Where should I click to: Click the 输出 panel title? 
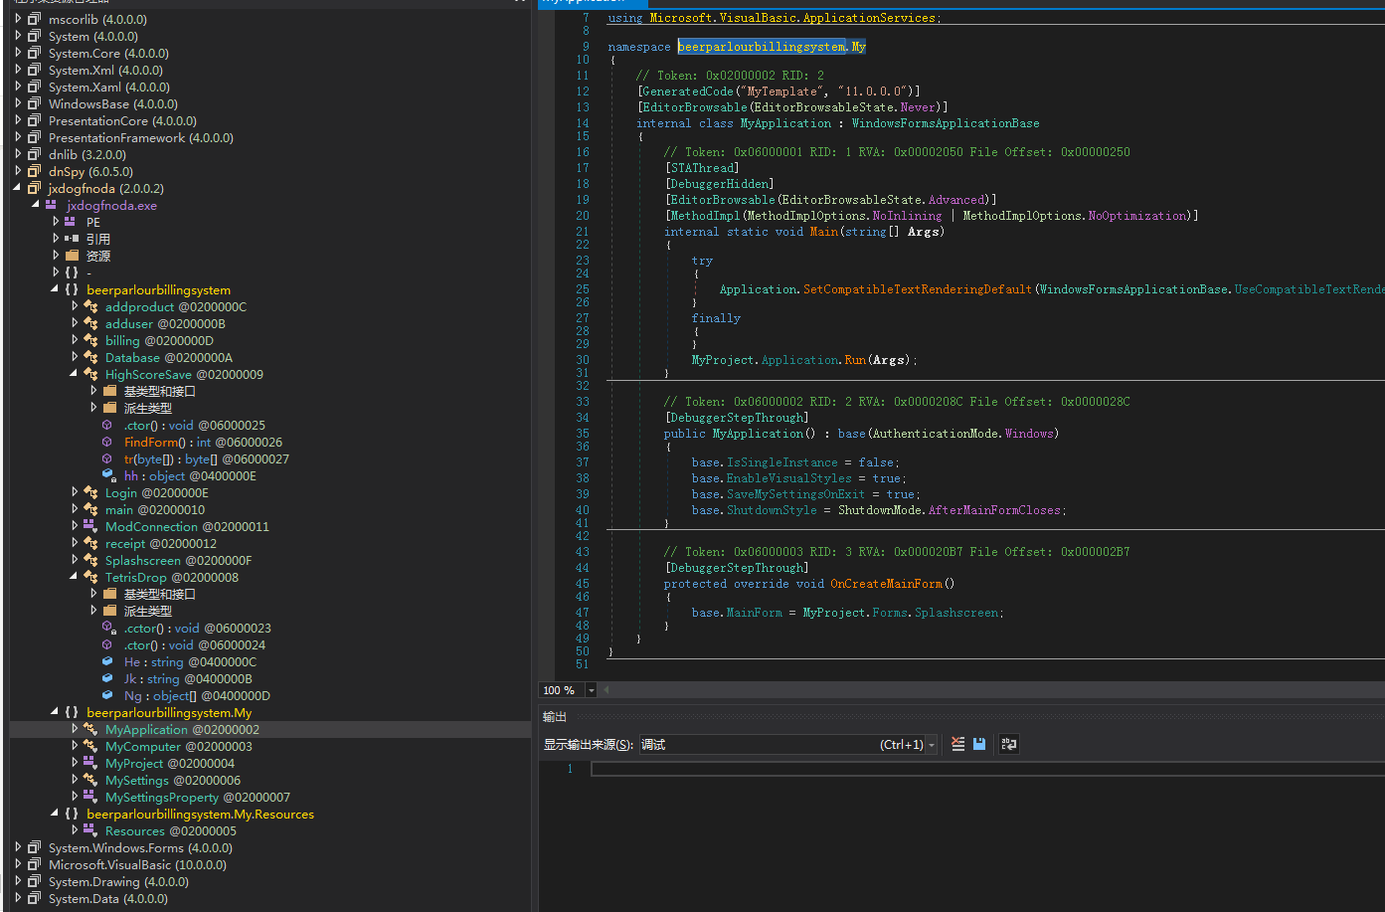click(555, 717)
